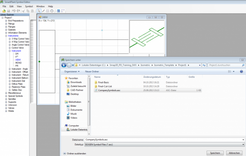
Task: Click the Copy toolbar icon
Action: (28, 11)
